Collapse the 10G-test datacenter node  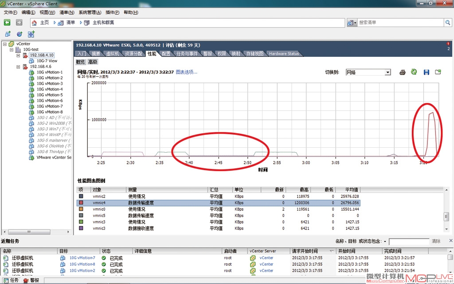pyautogui.click(x=11, y=50)
